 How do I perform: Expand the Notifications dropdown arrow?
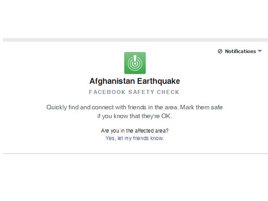click(x=260, y=51)
